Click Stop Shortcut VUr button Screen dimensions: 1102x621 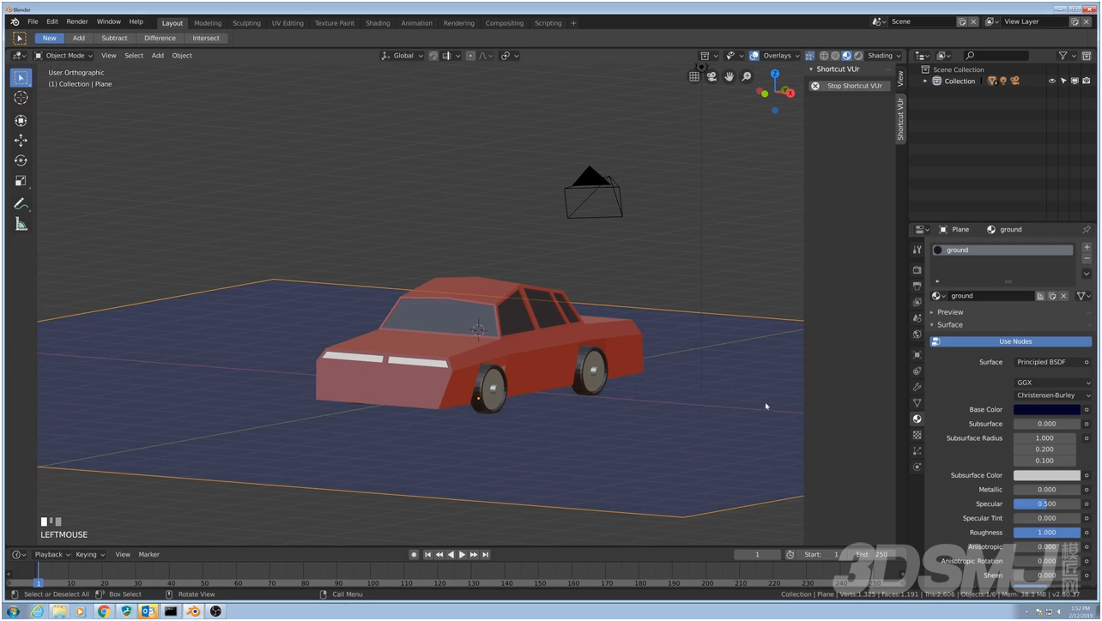click(850, 86)
